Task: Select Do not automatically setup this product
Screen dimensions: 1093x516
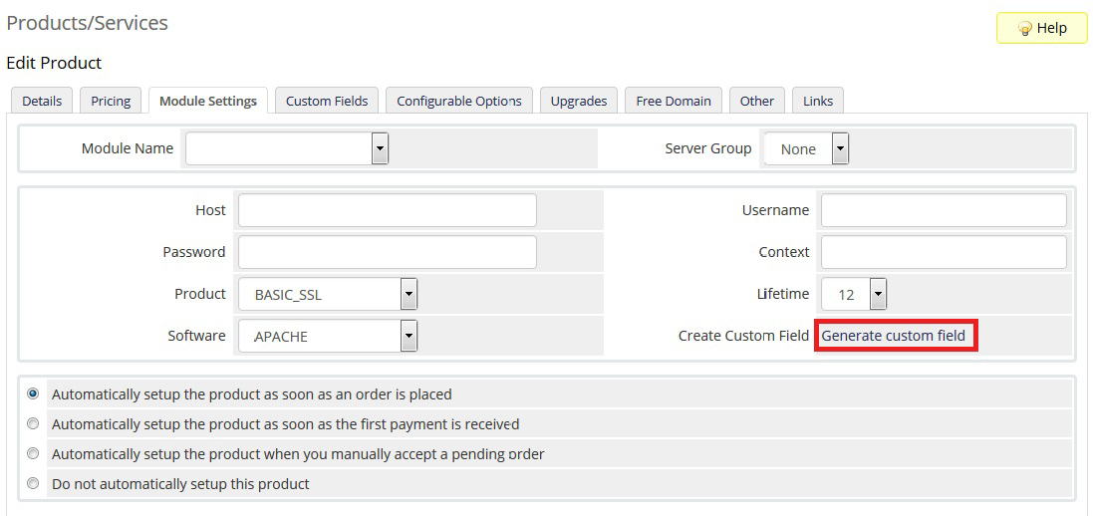Action: coord(33,482)
